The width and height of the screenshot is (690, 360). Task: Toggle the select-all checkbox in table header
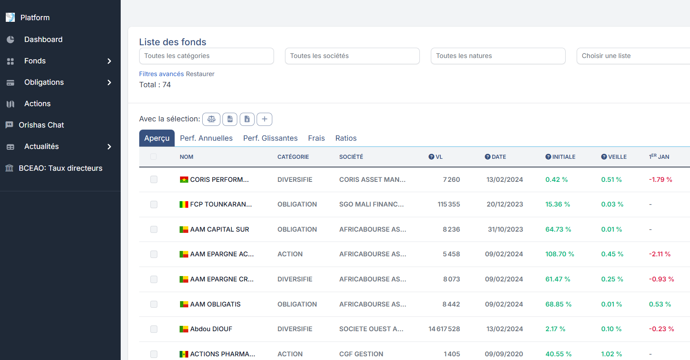tap(153, 157)
